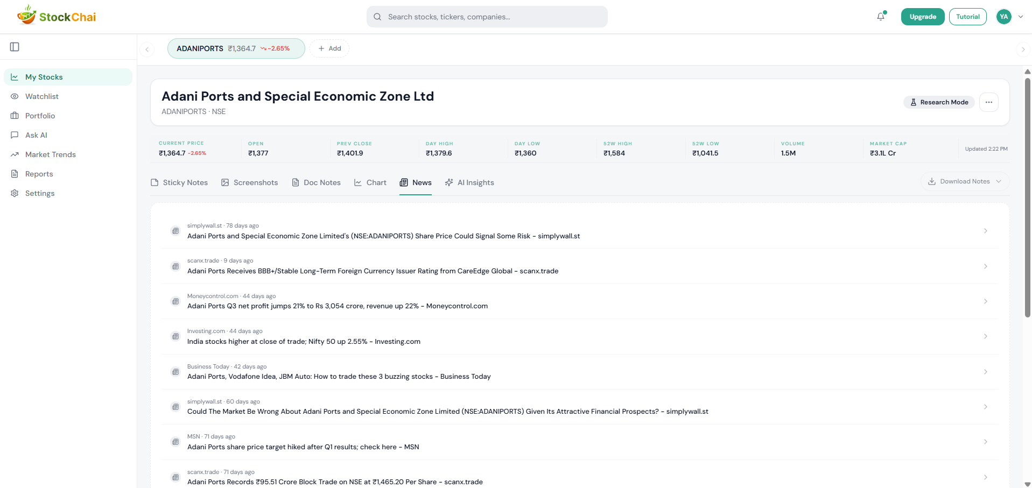Open Reports in the sidebar
The image size is (1032, 488).
(x=68, y=174)
